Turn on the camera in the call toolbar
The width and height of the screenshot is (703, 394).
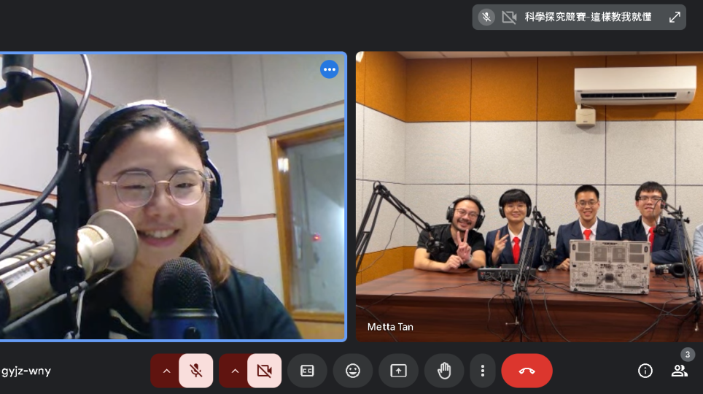[x=265, y=371]
